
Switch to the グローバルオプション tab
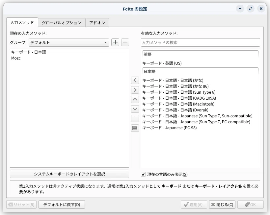pyautogui.click(x=62, y=23)
